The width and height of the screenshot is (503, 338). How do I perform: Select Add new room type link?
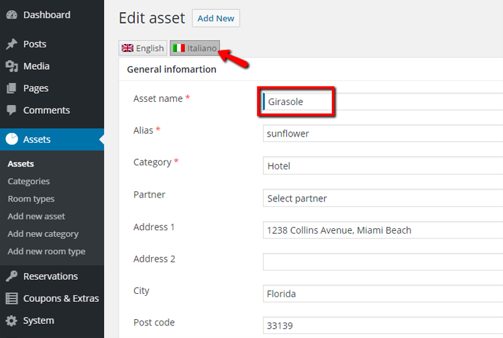pos(46,252)
